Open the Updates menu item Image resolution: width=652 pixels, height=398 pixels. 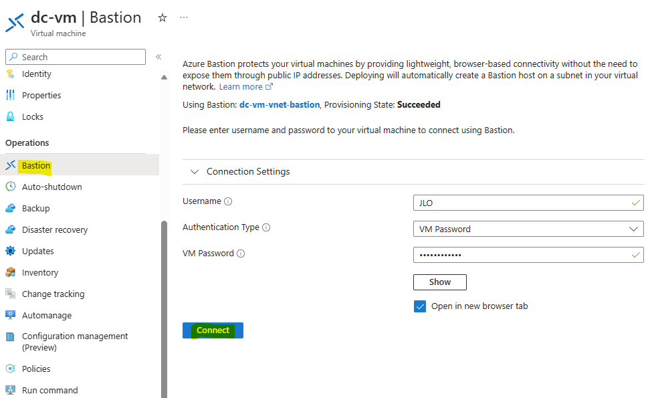point(38,251)
